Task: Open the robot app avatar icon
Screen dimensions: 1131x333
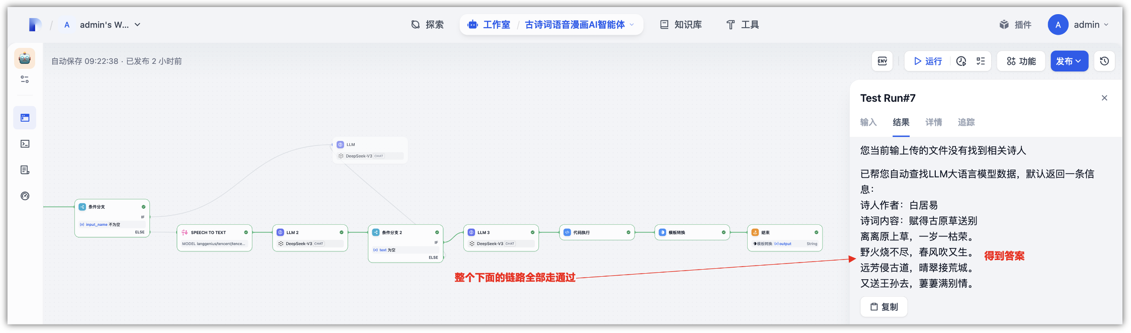Action: pos(25,58)
